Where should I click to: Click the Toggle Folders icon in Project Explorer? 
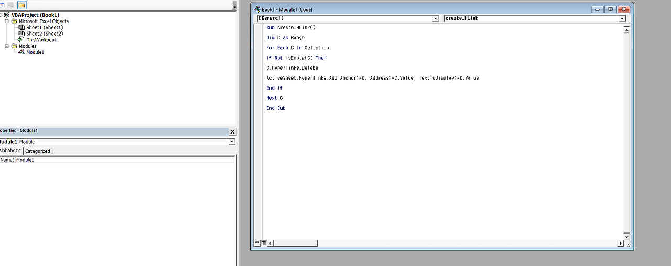click(21, 5)
